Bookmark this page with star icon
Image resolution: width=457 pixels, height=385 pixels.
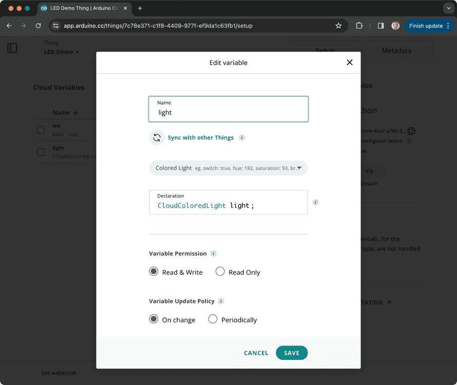338,26
